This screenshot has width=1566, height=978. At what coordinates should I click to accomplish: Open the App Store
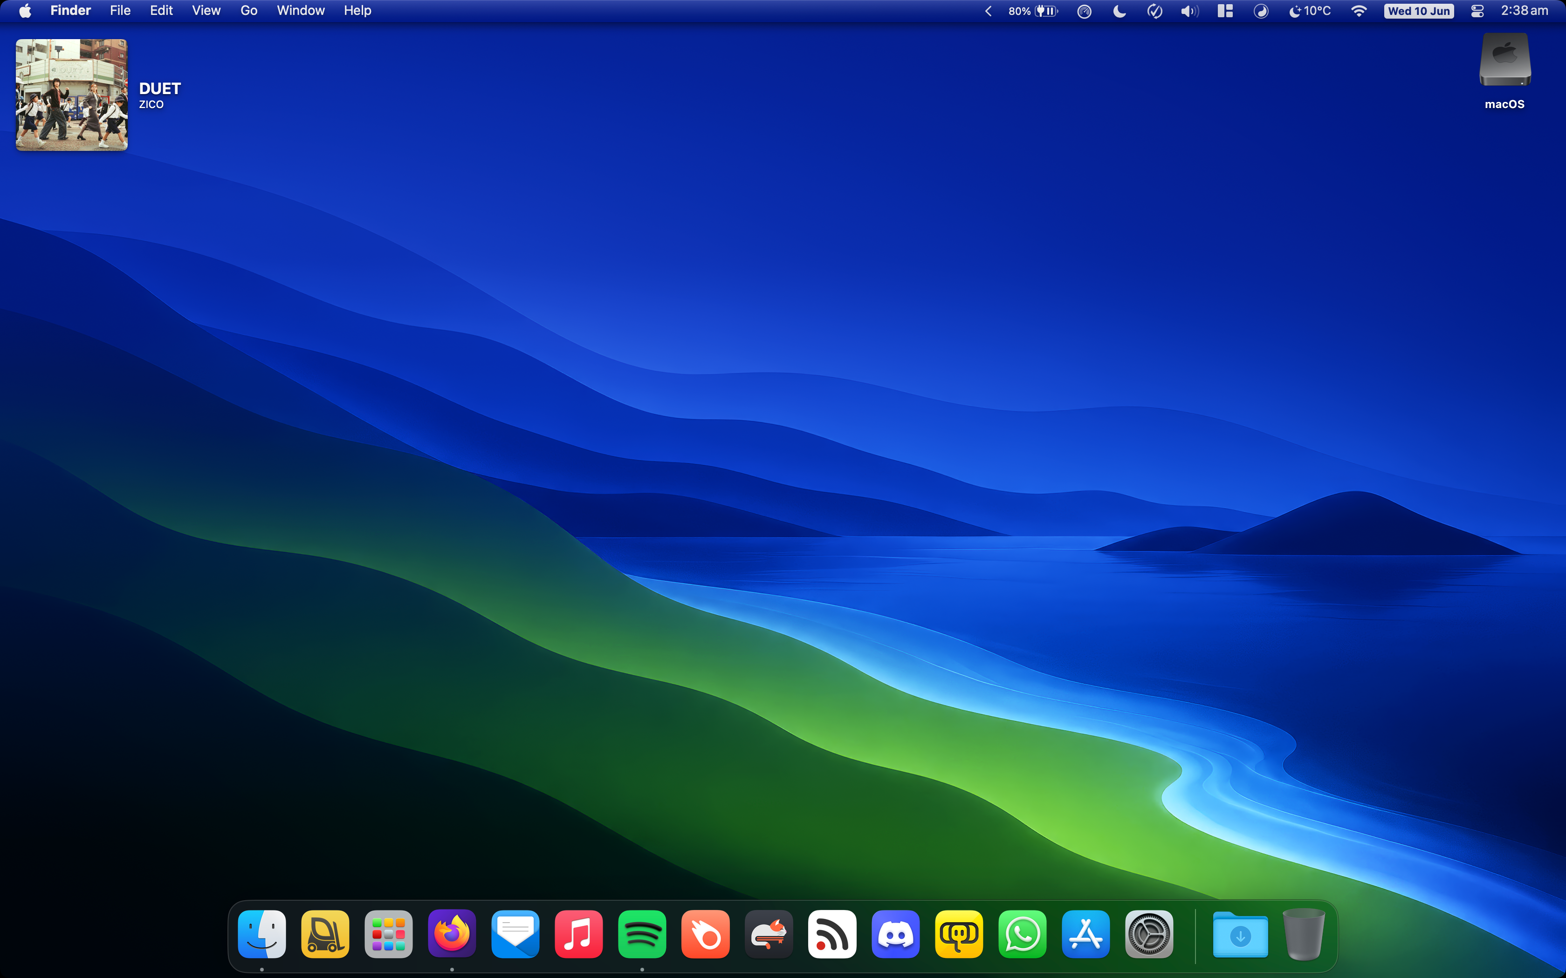[x=1086, y=934]
